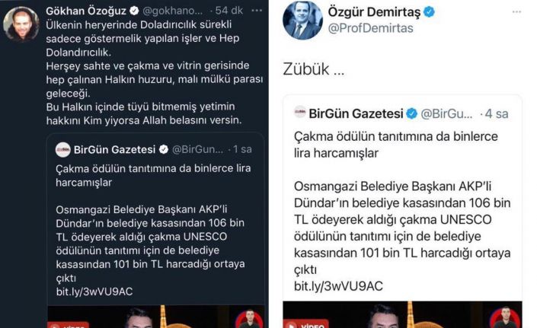Click BirGün Gazetesi logo in left quote
537x328 pixels.
tap(63, 149)
